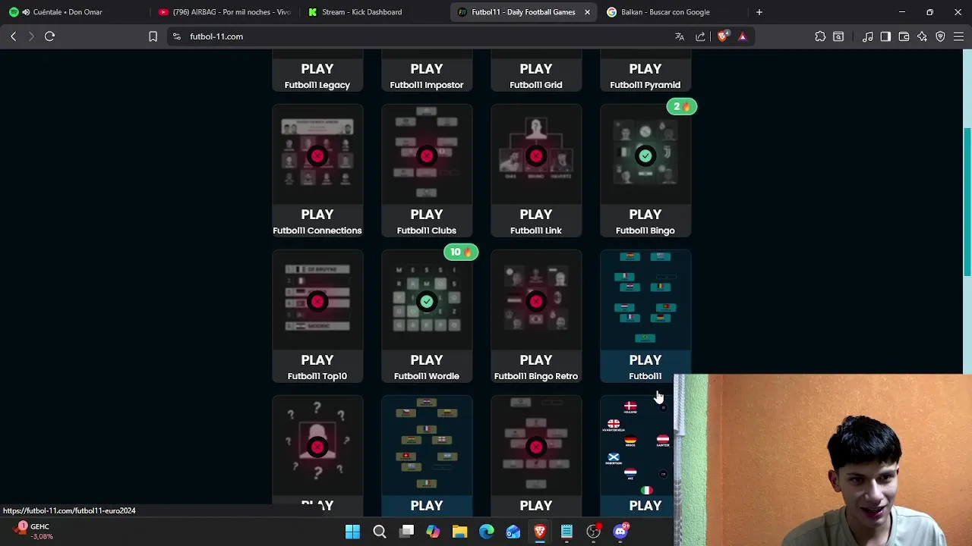This screenshot has height=546, width=972.
Task: Open Leo AI sparkle icon
Action: 922,36
